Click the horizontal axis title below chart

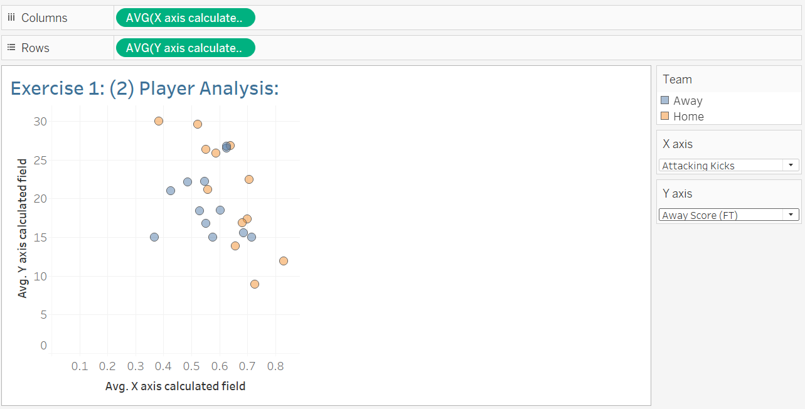(175, 386)
